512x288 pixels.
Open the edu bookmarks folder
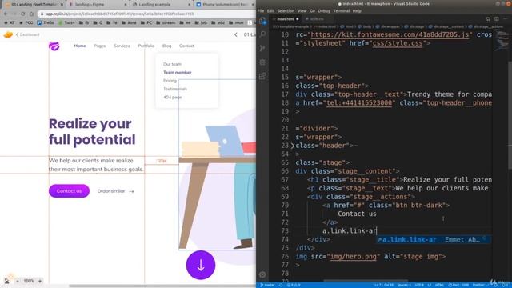point(218,22)
